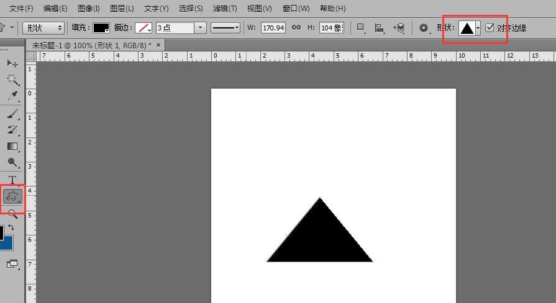556x303 pixels.
Task: Select the Type (T) tool
Action: coord(12,180)
